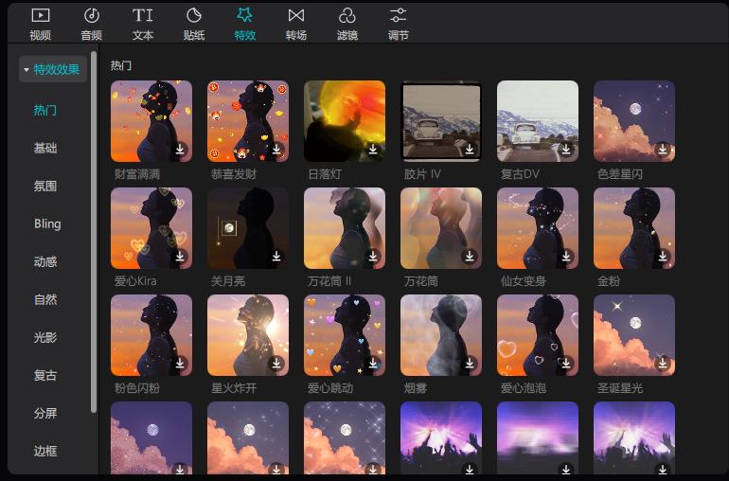Switch to the 滤镜 (Filters) tab

347,25
